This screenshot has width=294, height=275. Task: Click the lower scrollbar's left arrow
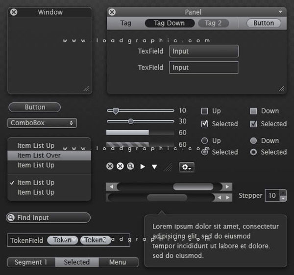point(220,198)
